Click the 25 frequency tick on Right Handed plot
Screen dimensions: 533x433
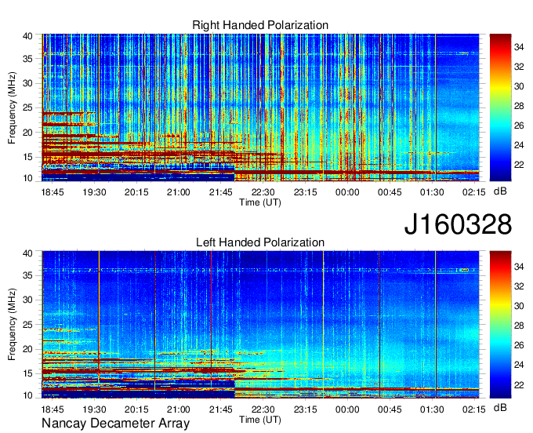(x=28, y=107)
